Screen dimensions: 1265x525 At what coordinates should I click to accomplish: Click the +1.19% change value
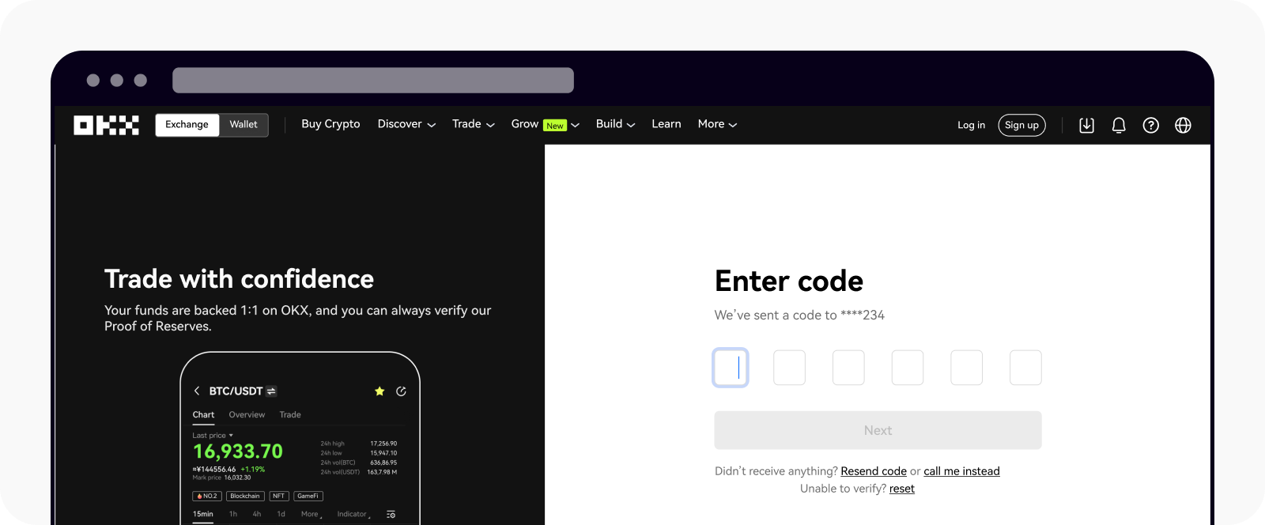click(x=253, y=470)
